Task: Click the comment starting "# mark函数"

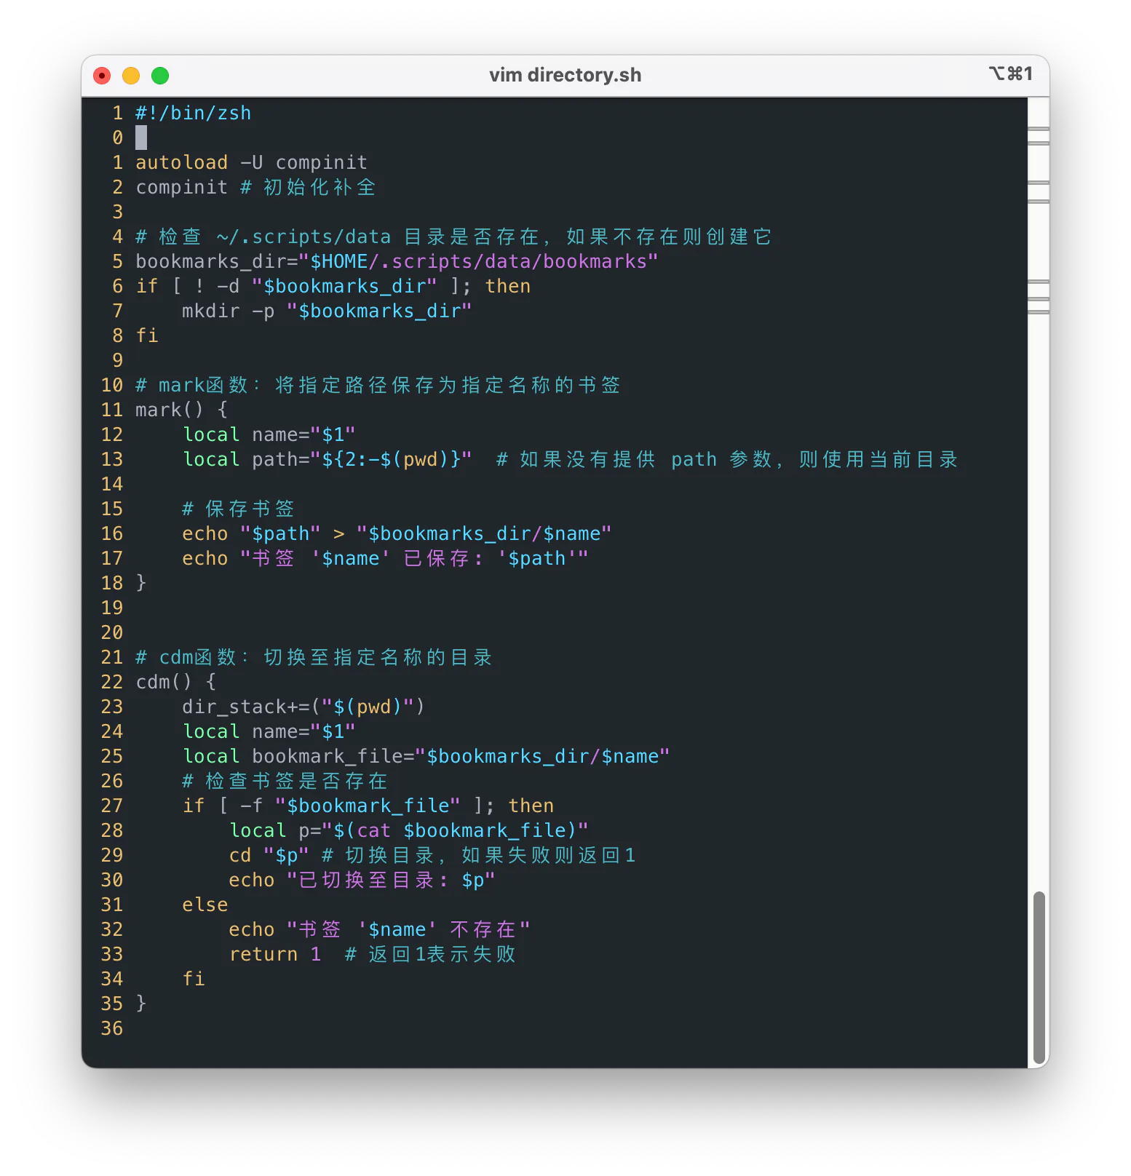Action: pyautogui.click(x=378, y=385)
